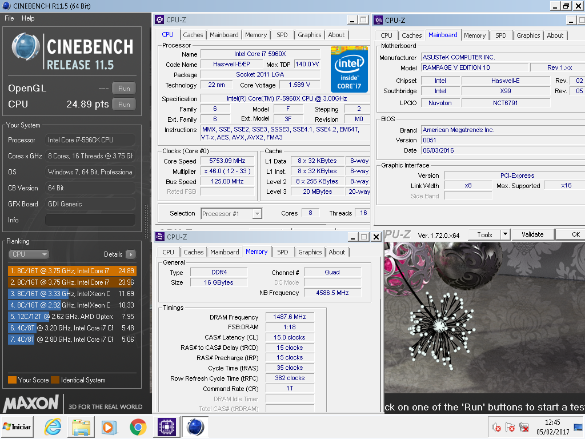Open the Tools dropdown arrow
This screenshot has height=439, width=585.
click(505, 234)
